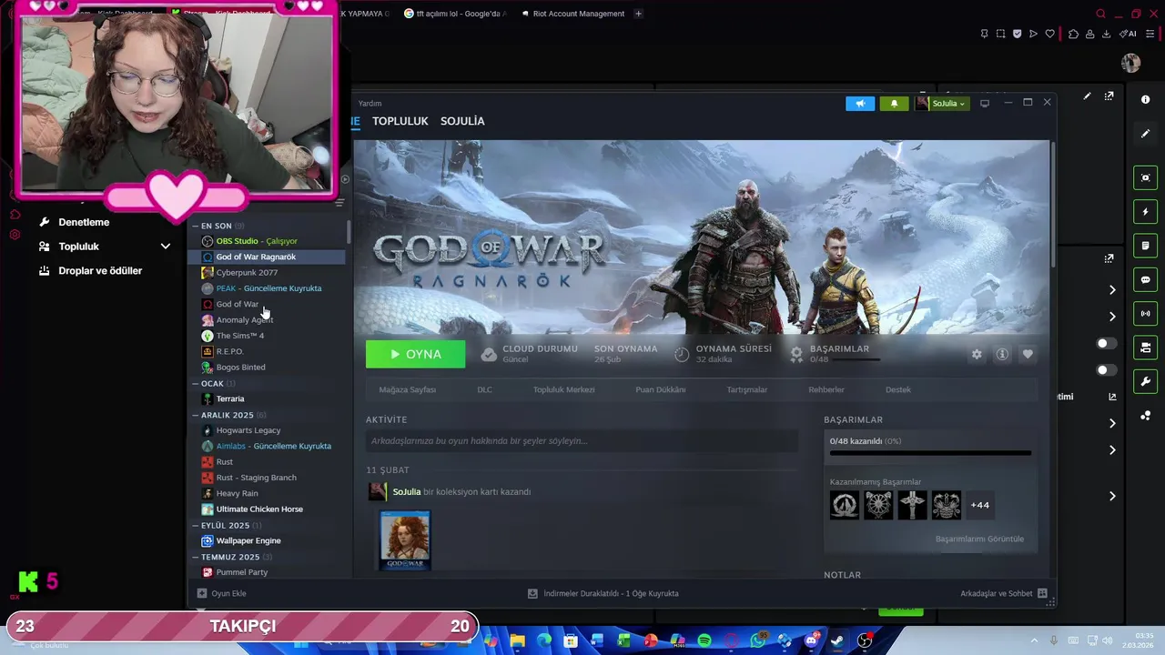Click the wrench tools icon in right toolbar
Image resolution: width=1165 pixels, height=655 pixels.
pyautogui.click(x=1145, y=381)
